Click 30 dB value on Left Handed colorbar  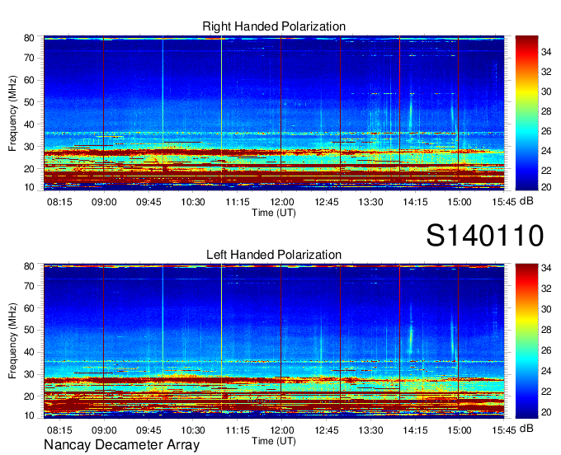[546, 309]
